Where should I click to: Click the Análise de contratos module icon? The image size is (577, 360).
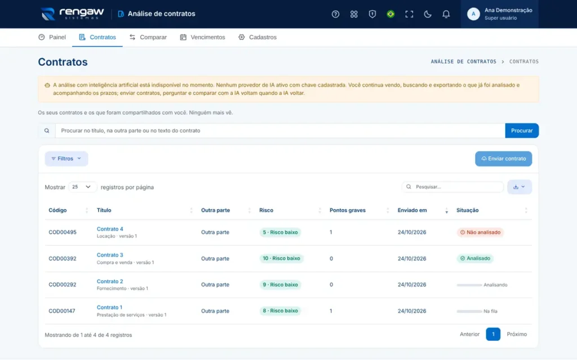[x=121, y=14]
